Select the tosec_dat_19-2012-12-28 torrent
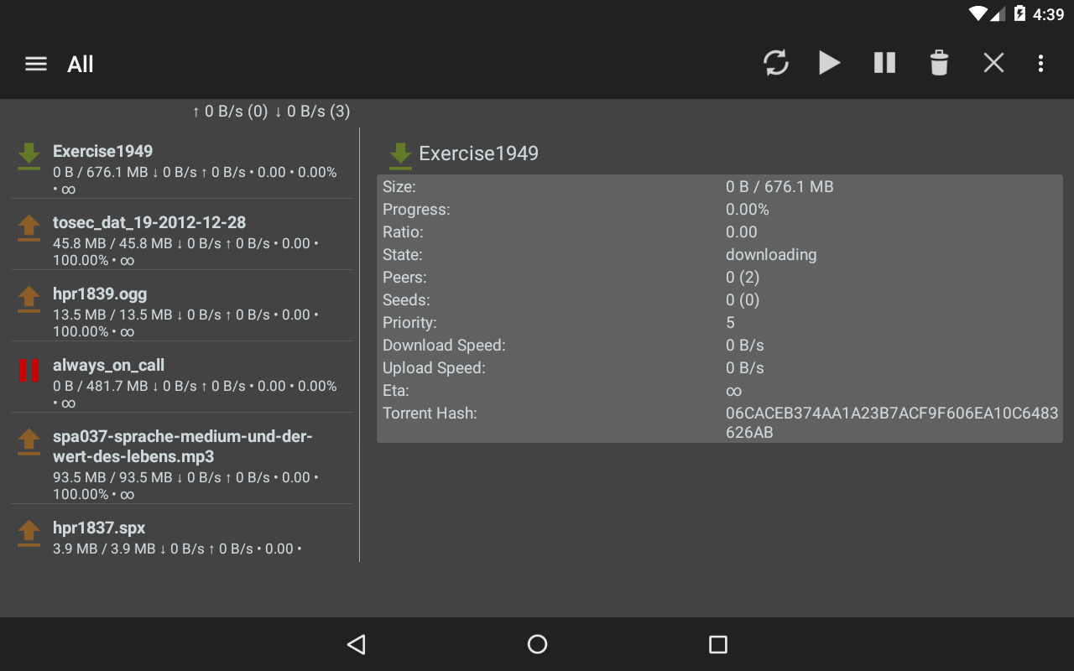The image size is (1074, 671). (x=182, y=235)
